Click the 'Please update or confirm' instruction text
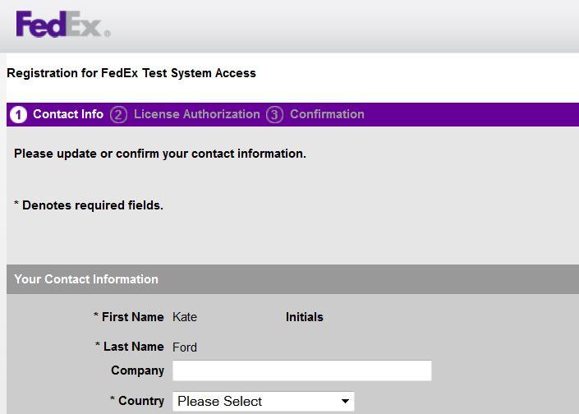Viewport: 579px width, 414px height. tap(160, 154)
